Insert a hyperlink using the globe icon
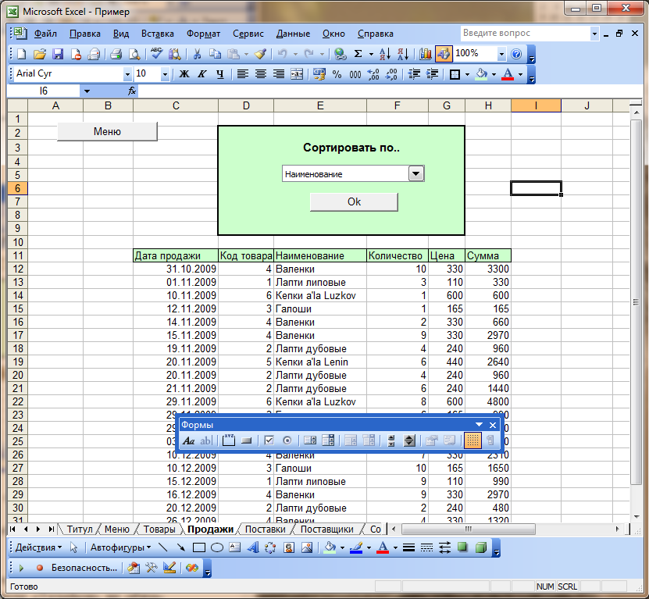Image resolution: width=649 pixels, height=599 pixels. coord(341,54)
